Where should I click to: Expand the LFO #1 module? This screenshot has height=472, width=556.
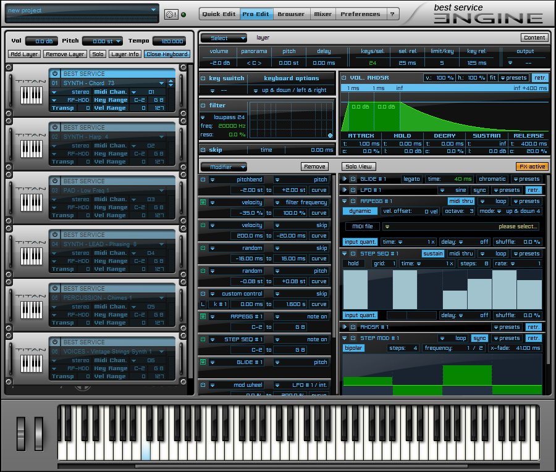pos(345,190)
